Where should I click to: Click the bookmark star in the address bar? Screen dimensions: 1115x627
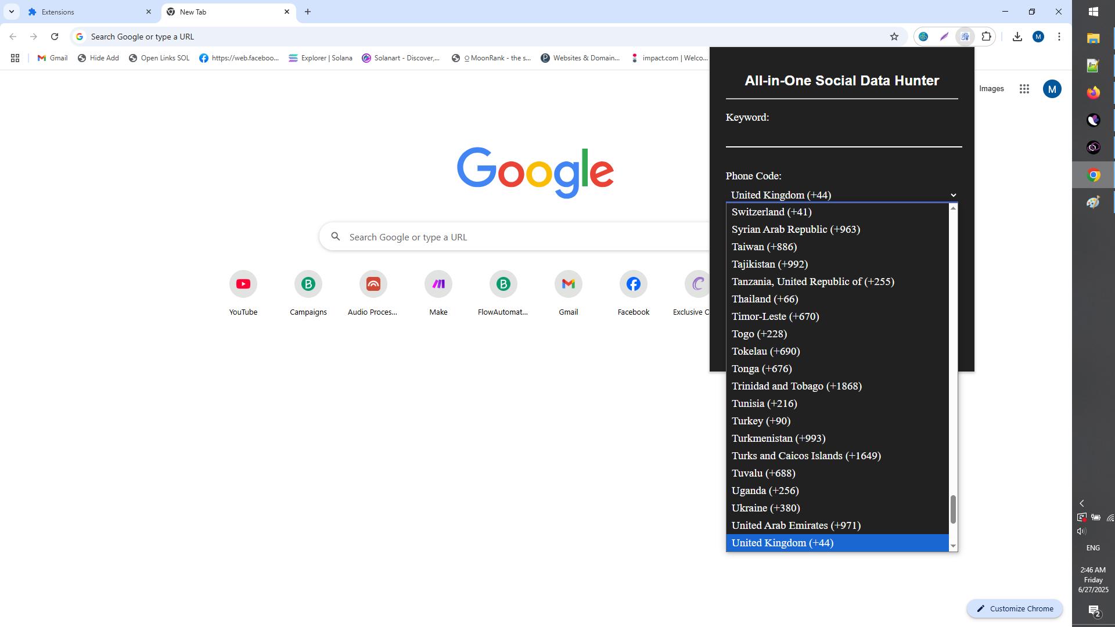(x=895, y=36)
